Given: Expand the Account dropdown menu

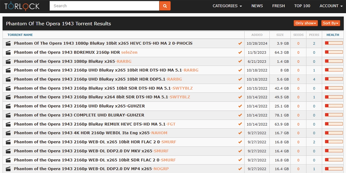Looking at the screenshot, I should pos(331,6).
